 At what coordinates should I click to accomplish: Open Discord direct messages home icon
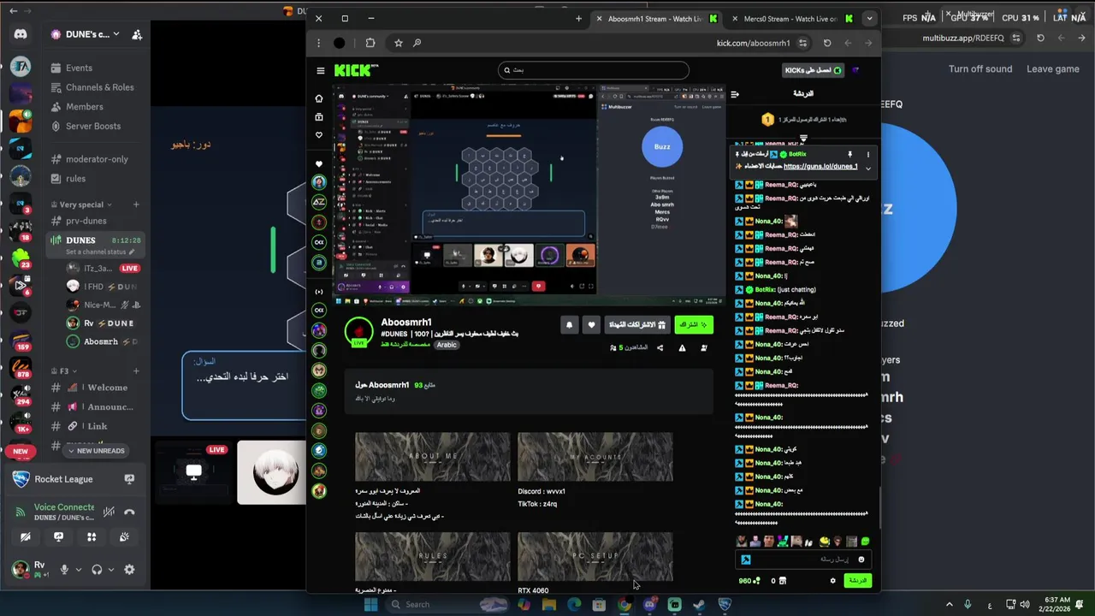tap(21, 34)
